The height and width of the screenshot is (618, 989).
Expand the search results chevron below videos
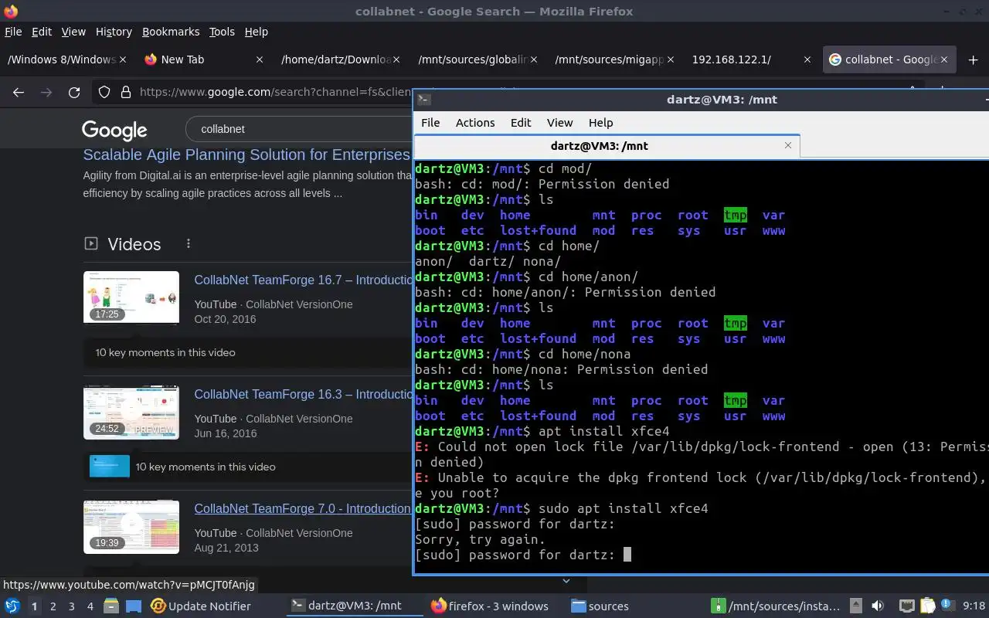coord(566,581)
